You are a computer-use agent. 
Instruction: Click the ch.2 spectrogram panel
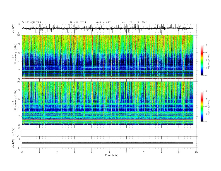pos(107,103)
